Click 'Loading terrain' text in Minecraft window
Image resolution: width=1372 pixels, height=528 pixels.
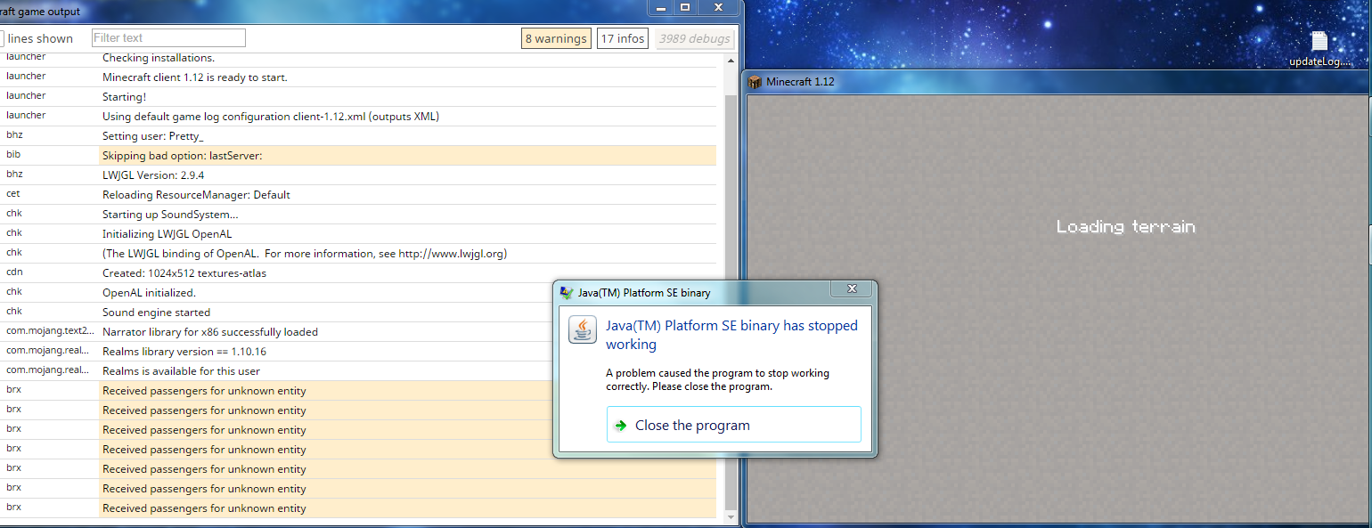pos(1126,227)
